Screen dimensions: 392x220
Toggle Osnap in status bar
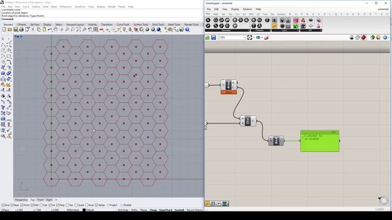153,210
